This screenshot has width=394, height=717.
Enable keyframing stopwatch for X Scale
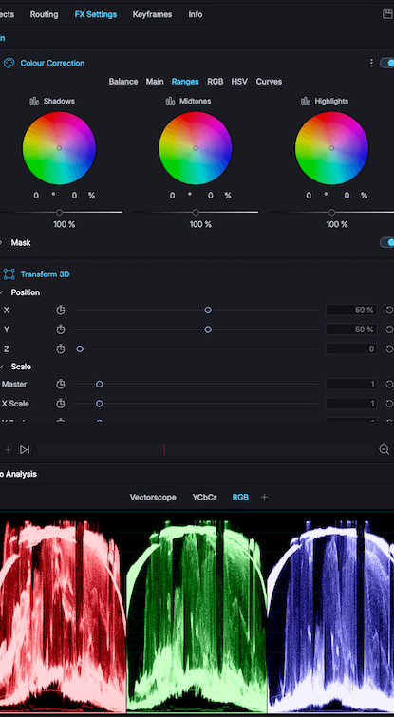[61, 404]
